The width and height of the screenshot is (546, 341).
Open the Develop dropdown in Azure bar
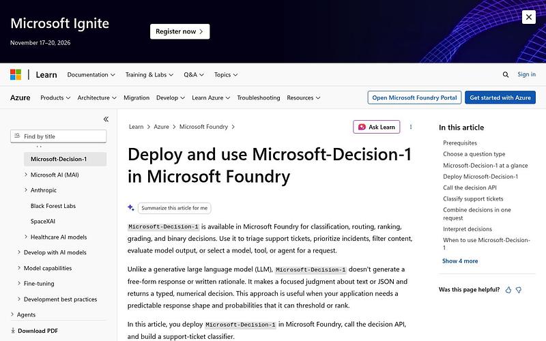tap(170, 98)
